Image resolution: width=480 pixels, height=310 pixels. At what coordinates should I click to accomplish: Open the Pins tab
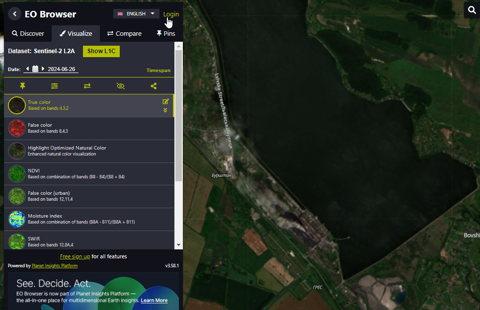165,33
